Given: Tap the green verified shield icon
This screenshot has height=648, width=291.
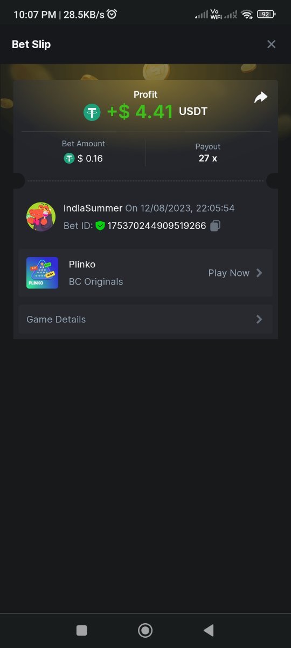Looking at the screenshot, I should tap(100, 226).
